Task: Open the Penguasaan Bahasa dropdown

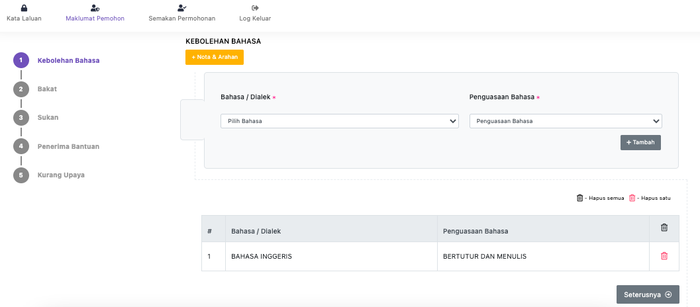Action: point(566,121)
